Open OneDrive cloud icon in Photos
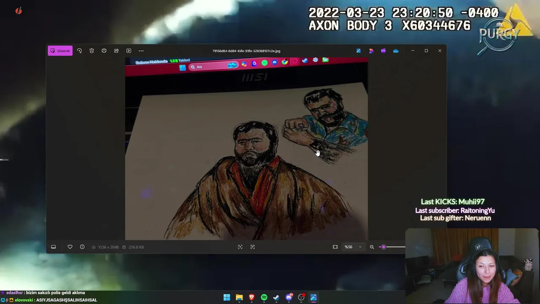 [x=396, y=51]
